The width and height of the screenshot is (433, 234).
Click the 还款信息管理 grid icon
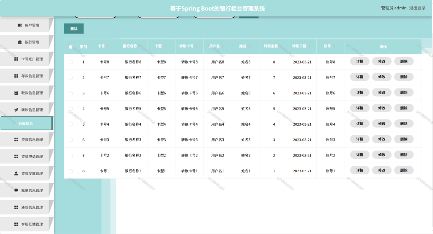tap(16, 207)
